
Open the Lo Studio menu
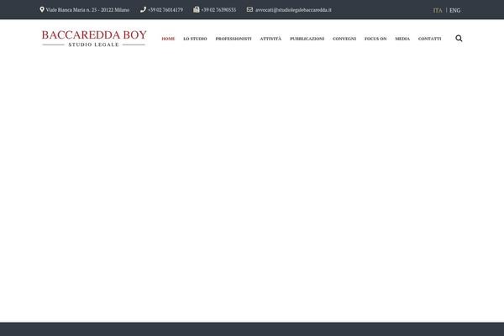point(195,39)
